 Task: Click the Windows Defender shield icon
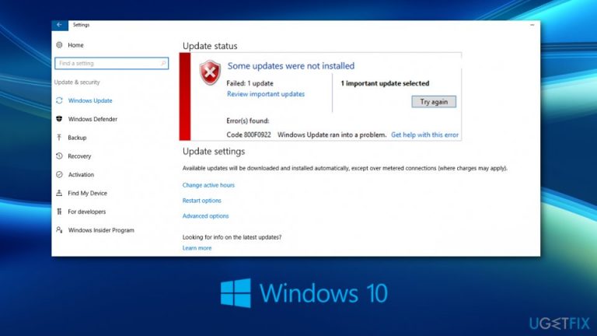click(x=59, y=119)
